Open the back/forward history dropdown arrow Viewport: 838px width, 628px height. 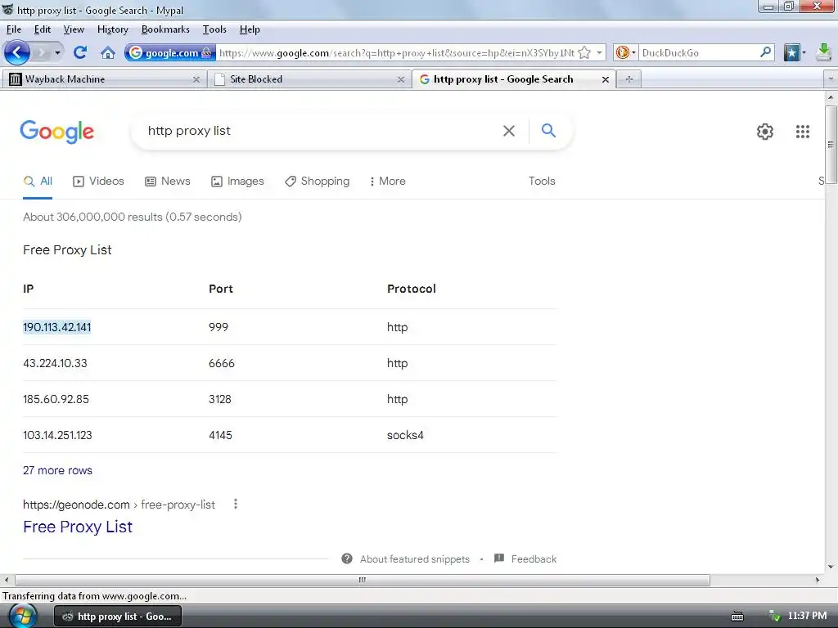click(x=57, y=53)
